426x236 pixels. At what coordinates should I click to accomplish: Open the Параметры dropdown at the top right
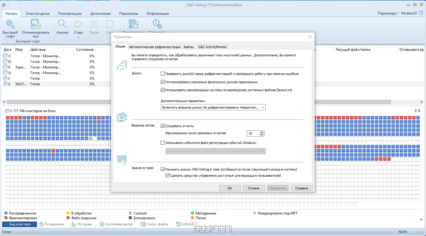click(388, 13)
